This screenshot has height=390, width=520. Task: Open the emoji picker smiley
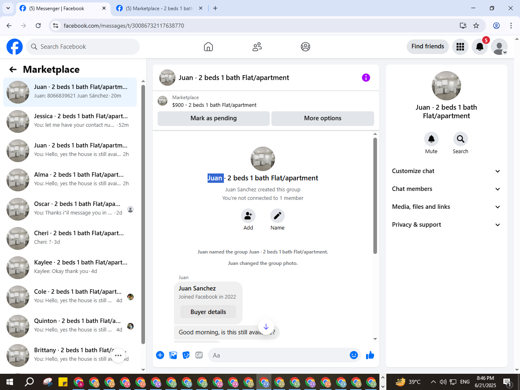pyautogui.click(x=354, y=355)
